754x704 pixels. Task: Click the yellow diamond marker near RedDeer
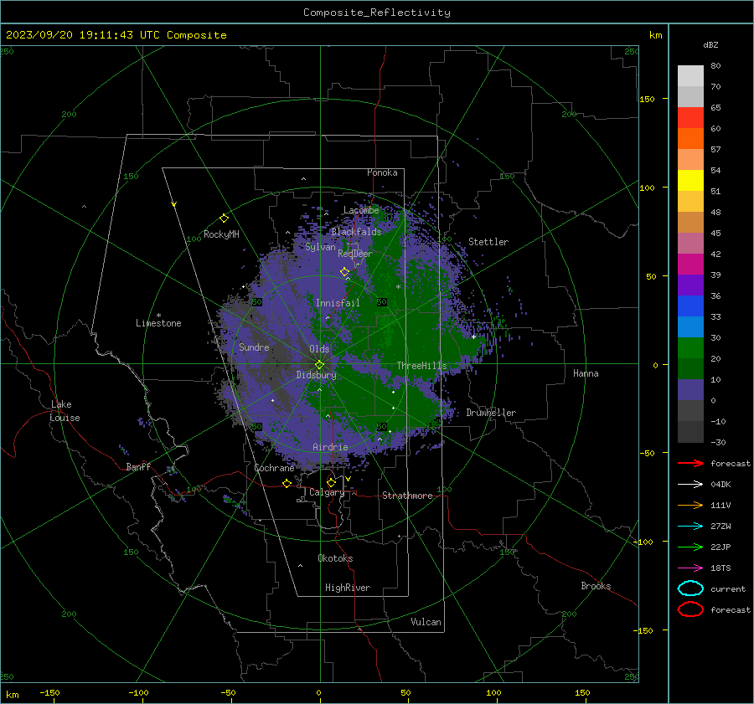tap(345, 272)
